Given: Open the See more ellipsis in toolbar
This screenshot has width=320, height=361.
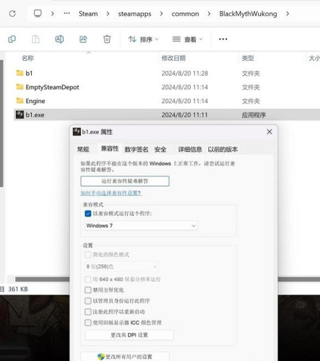Looking at the screenshot, I should pos(223,39).
